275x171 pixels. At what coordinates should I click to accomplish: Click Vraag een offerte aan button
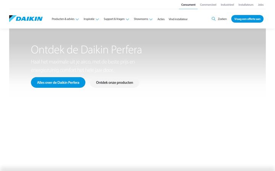coord(247,19)
